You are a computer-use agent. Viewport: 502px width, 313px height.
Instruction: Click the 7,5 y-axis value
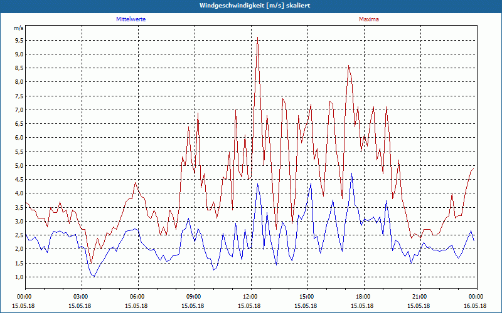click(x=19, y=96)
